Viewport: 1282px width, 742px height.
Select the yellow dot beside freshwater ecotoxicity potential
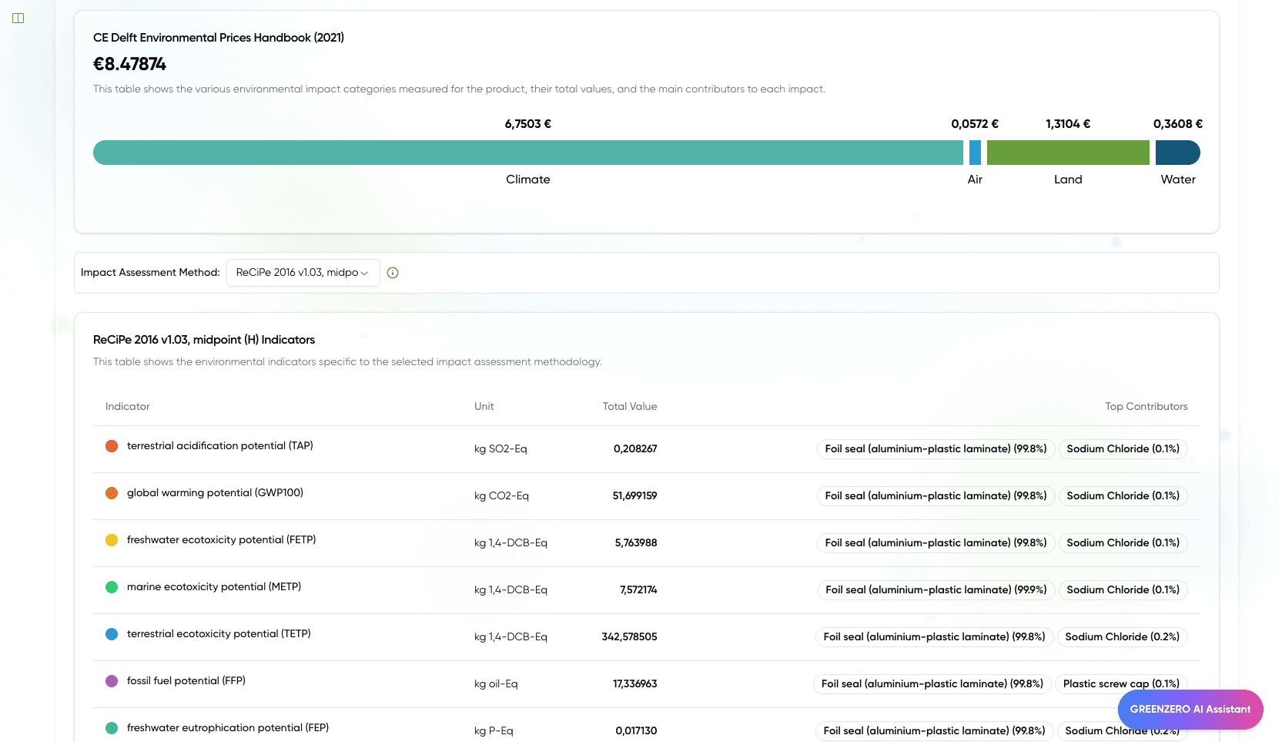coord(112,540)
